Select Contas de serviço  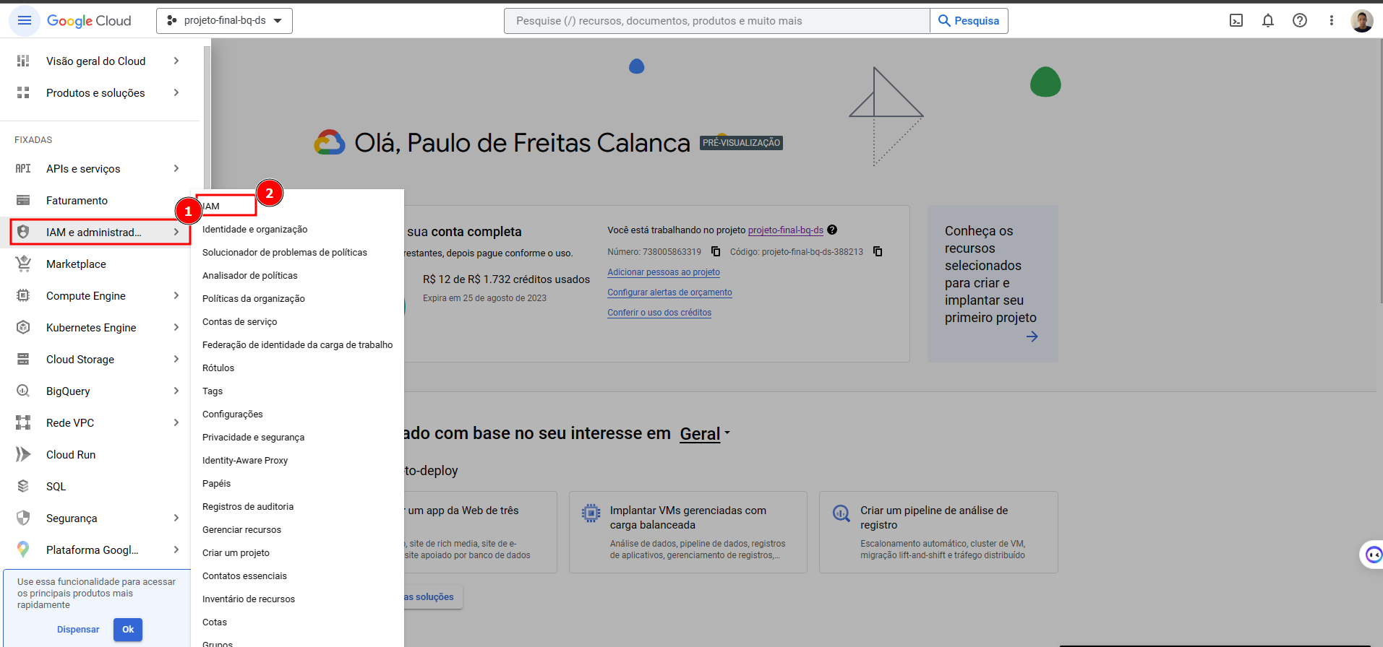(x=239, y=321)
